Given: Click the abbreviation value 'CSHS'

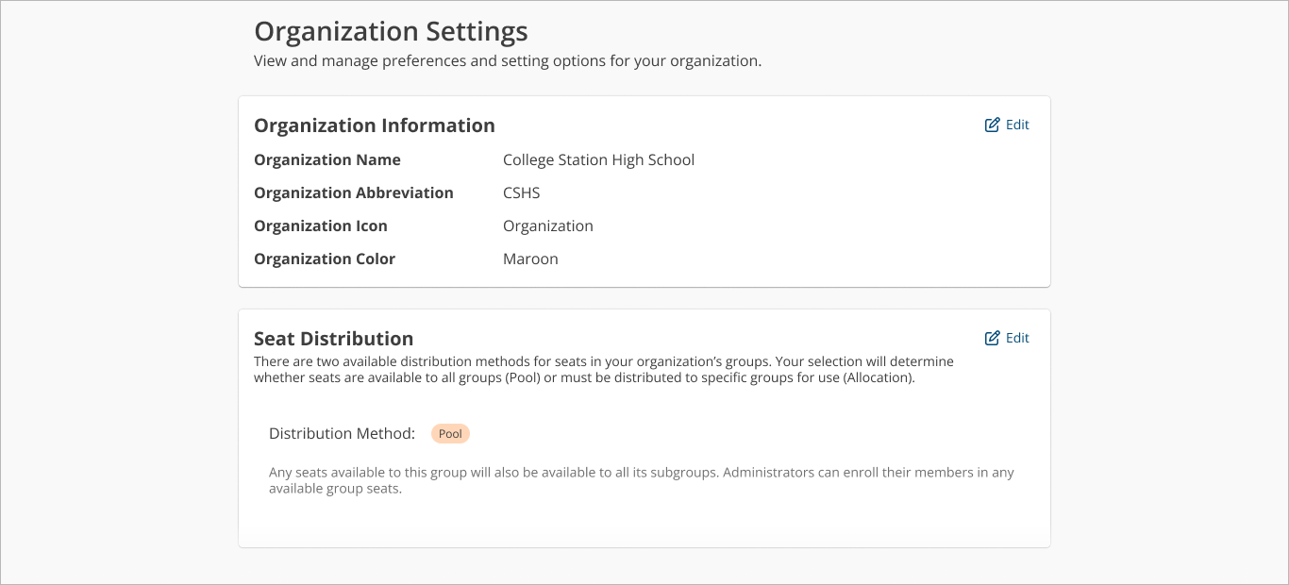Looking at the screenshot, I should pyautogui.click(x=521, y=192).
